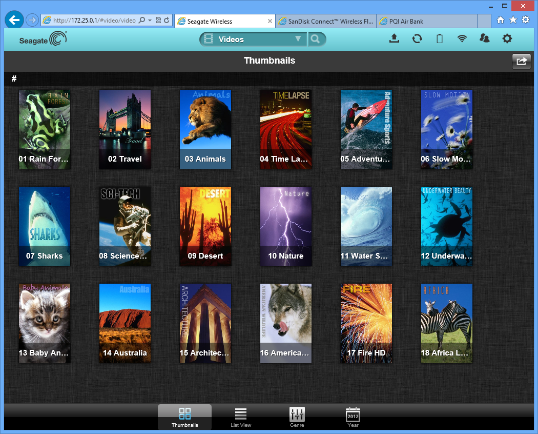538x434 pixels.
Task: Click the browser back arrow button
Action: [x=14, y=21]
